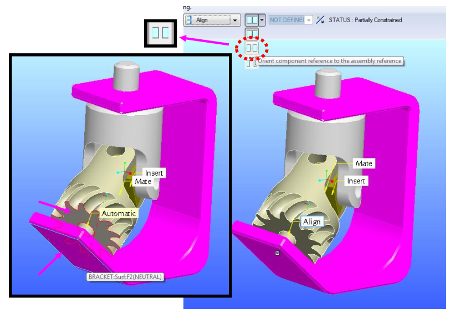Click the flip constraint orientation icon beside STATUS

pyautogui.click(x=320, y=20)
